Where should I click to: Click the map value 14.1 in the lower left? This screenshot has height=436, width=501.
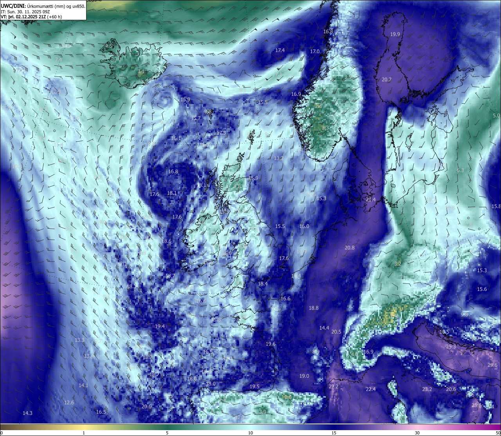point(83,386)
